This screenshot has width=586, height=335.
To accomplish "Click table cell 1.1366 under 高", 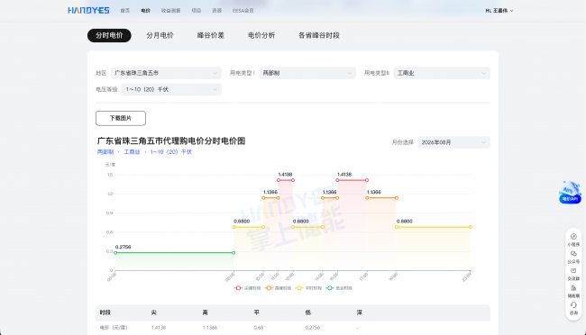I will [x=210, y=328].
